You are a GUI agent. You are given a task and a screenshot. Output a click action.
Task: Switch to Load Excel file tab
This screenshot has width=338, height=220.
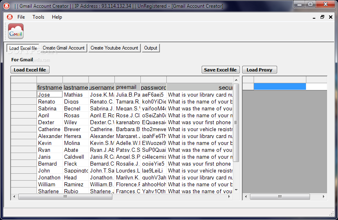(23, 48)
